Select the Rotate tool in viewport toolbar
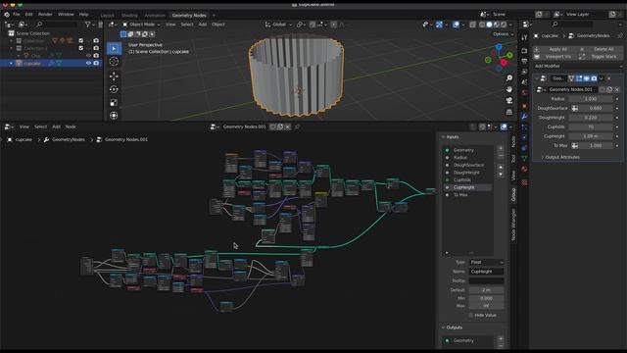This screenshot has width=627, height=353. tap(114, 89)
